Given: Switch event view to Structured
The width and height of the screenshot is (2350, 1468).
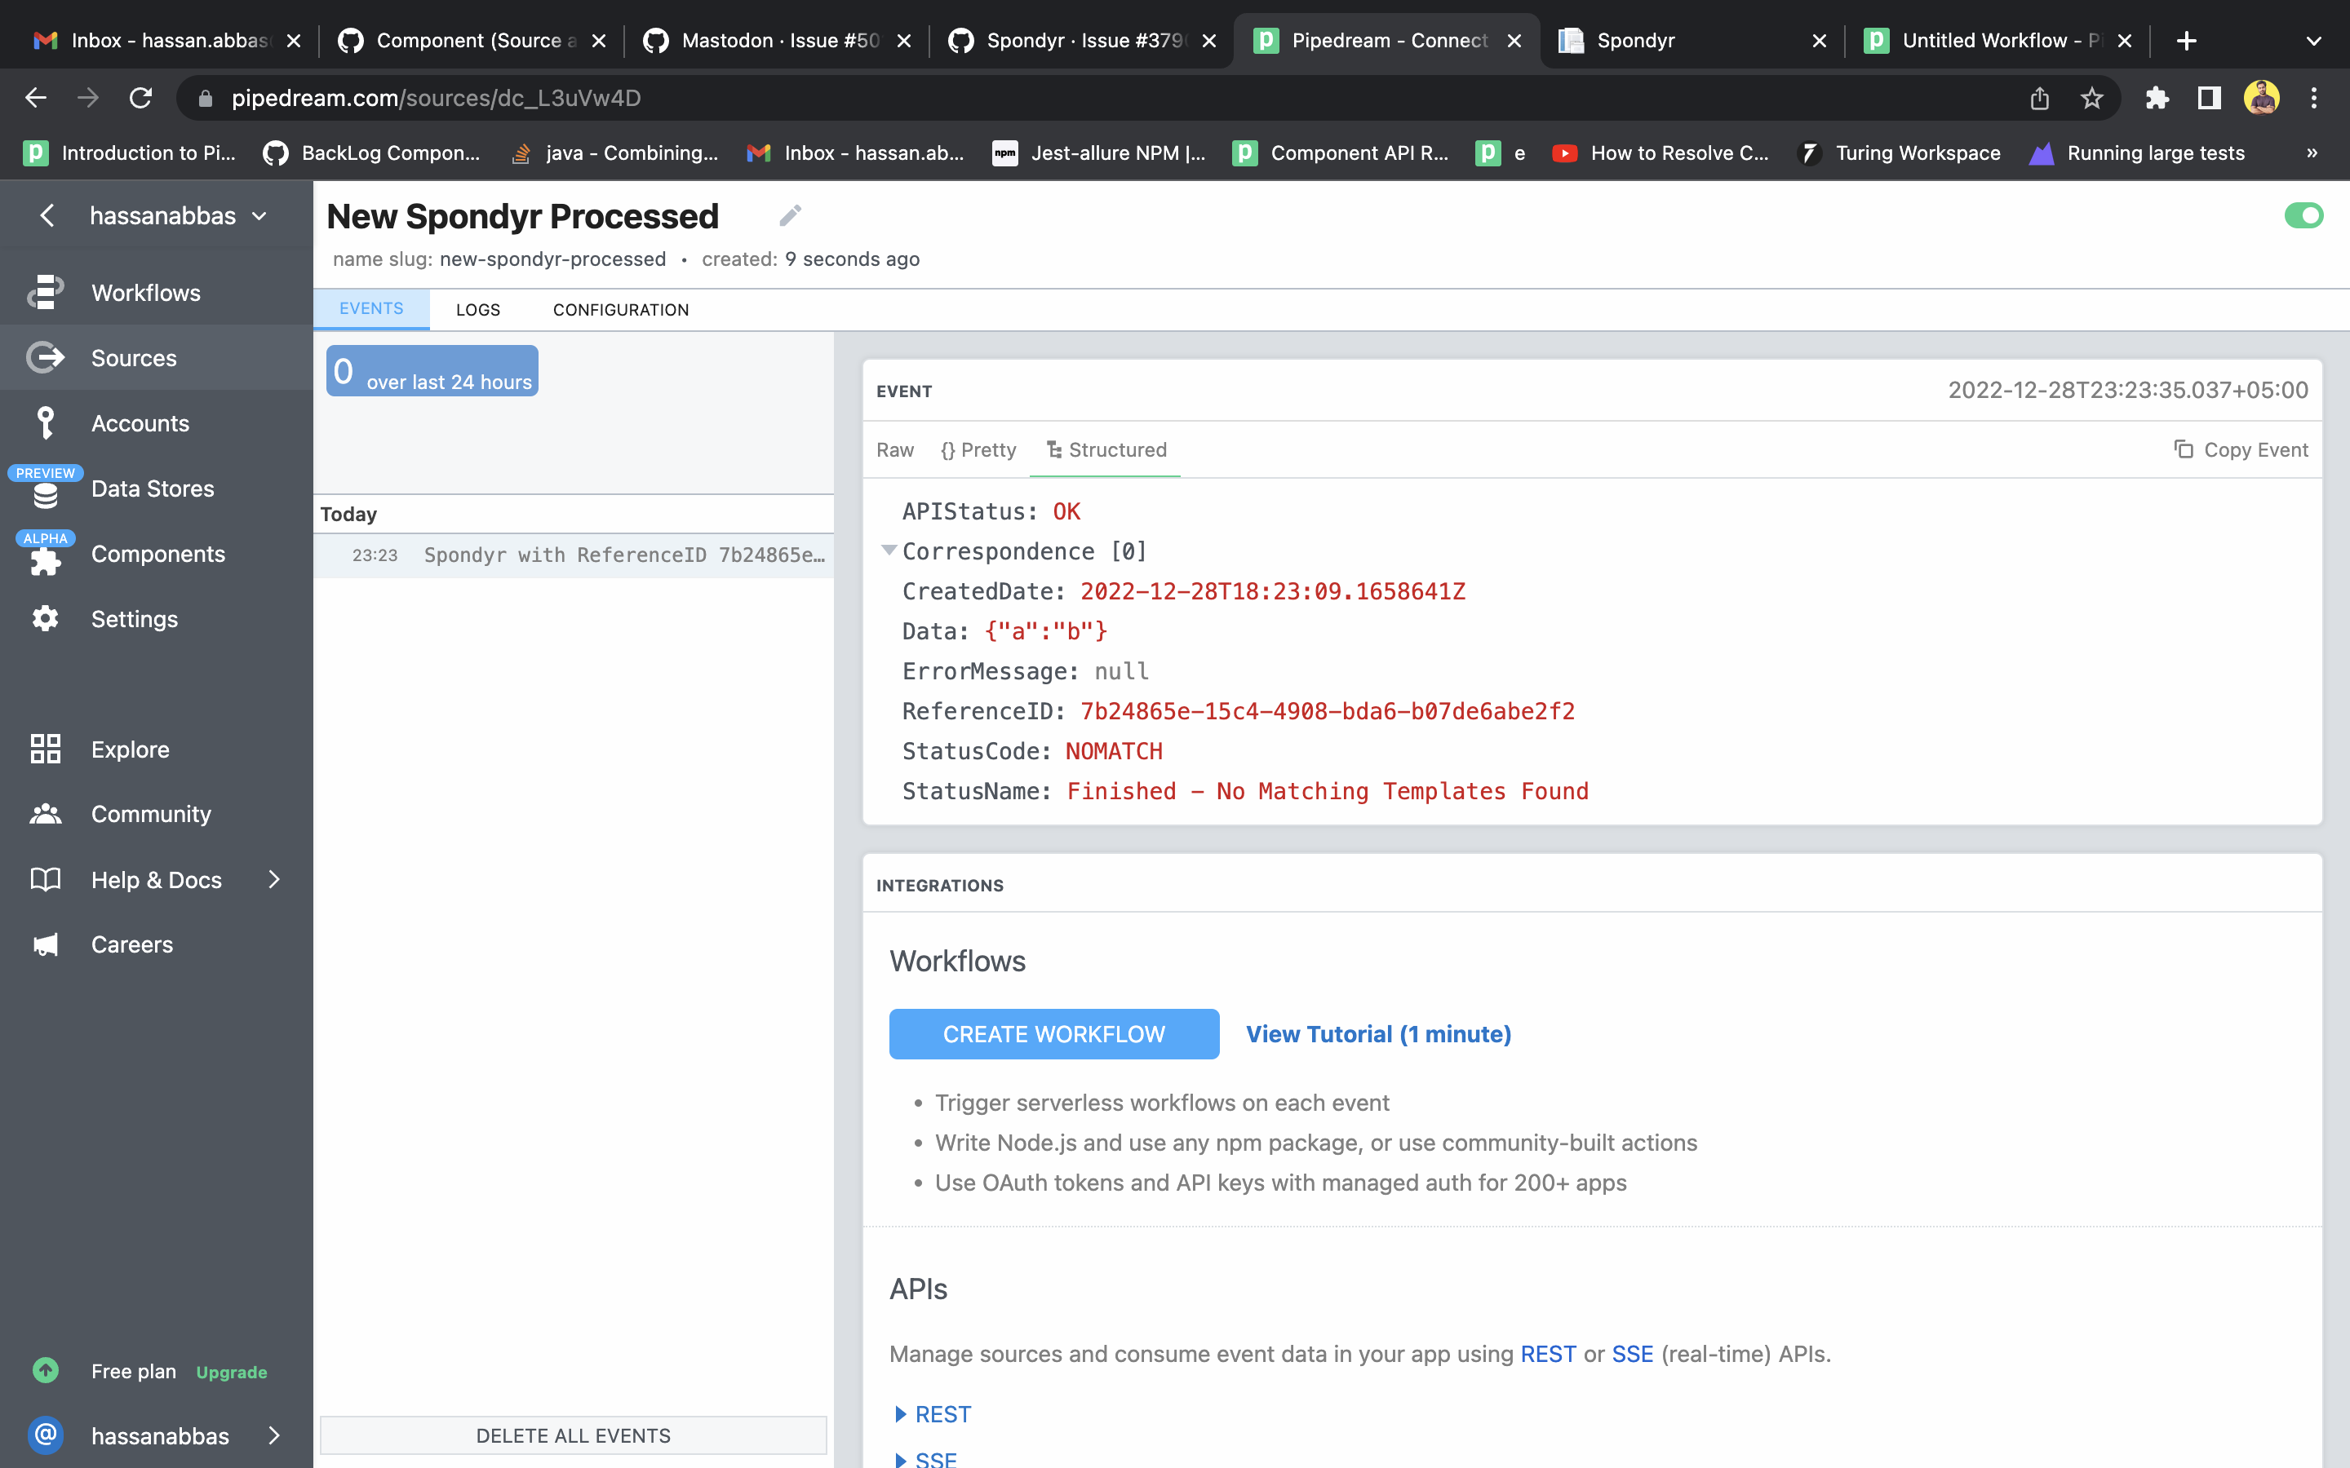Looking at the screenshot, I should point(1106,449).
